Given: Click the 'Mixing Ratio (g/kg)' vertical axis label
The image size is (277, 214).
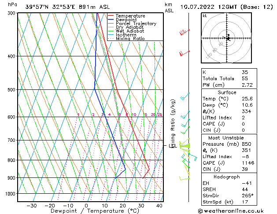Looking at the screenshot, I should (173, 124).
